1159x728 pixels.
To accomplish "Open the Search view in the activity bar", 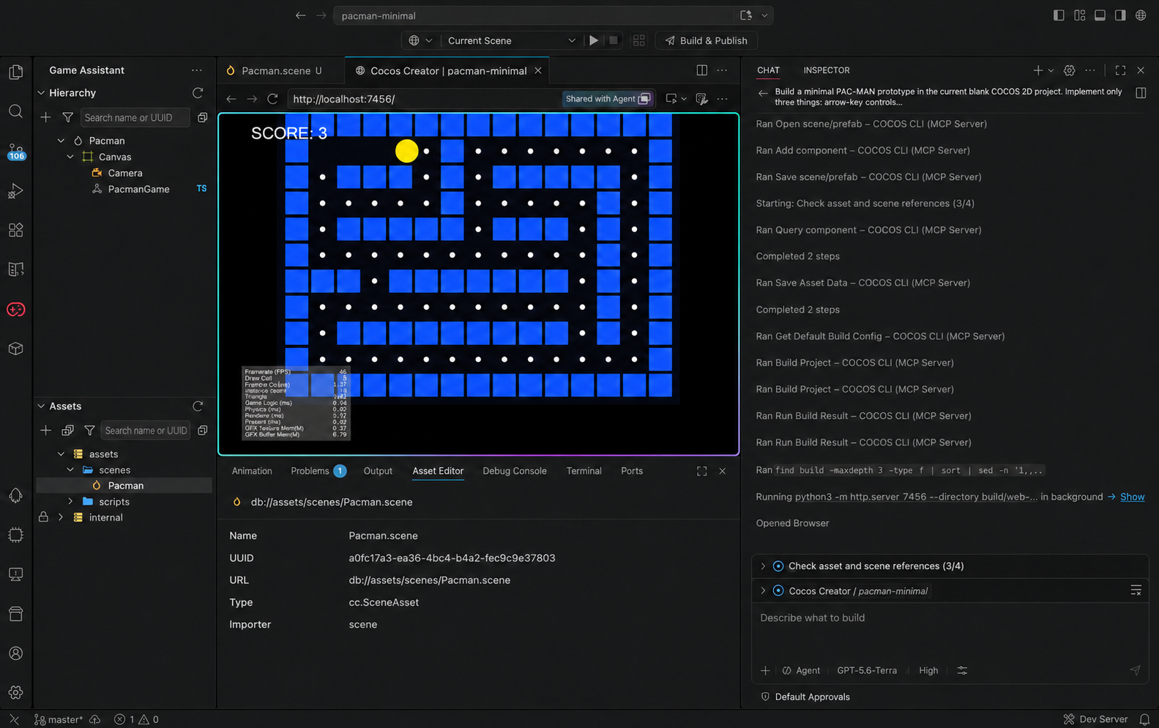I will (x=15, y=111).
